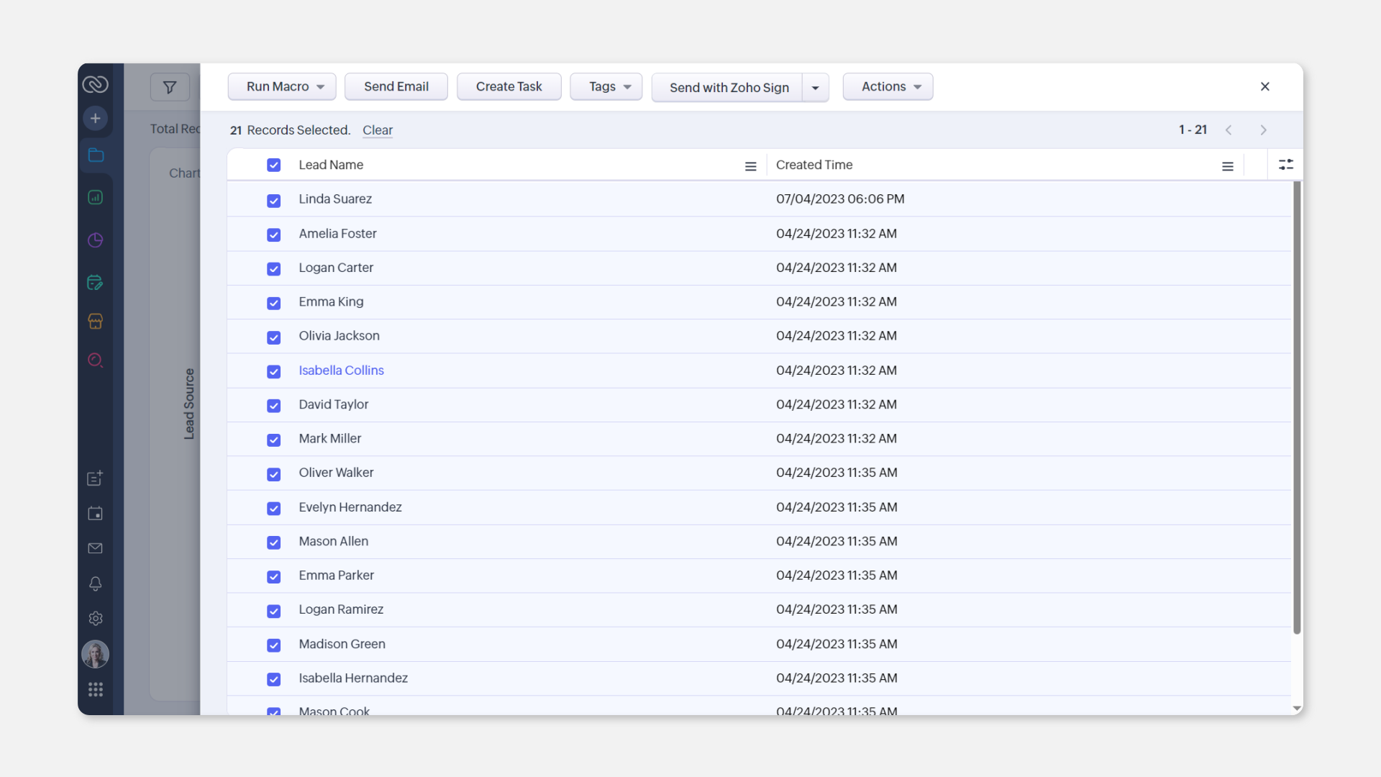
Task: Open the Isabella Collins lead link
Action: (x=341, y=371)
